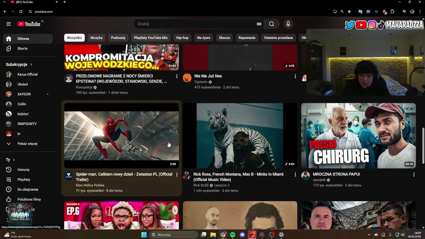Select the Wszystko filter chip
This screenshot has width=425, height=239.
point(74,38)
